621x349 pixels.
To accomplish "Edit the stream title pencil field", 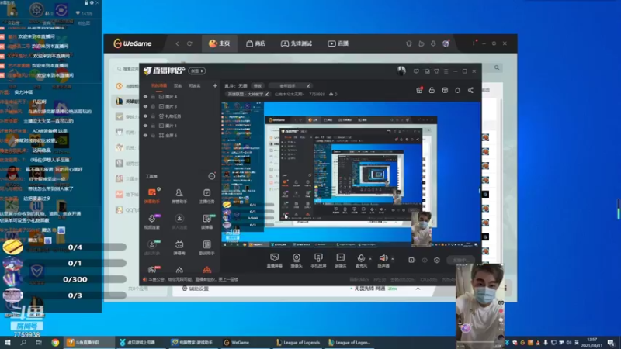I will coord(290,86).
